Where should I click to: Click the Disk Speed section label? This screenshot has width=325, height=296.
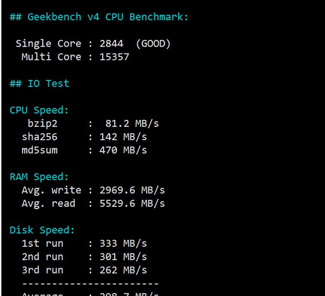click(42, 230)
